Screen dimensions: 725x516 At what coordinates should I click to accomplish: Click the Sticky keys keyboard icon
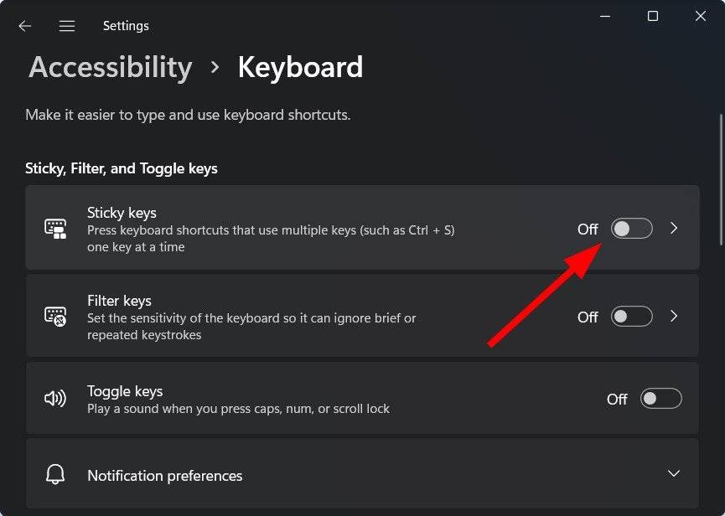click(55, 229)
